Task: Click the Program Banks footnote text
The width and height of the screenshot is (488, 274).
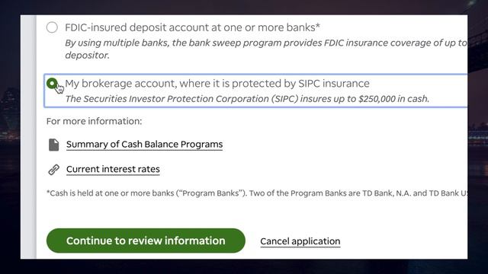Action: coord(257,193)
